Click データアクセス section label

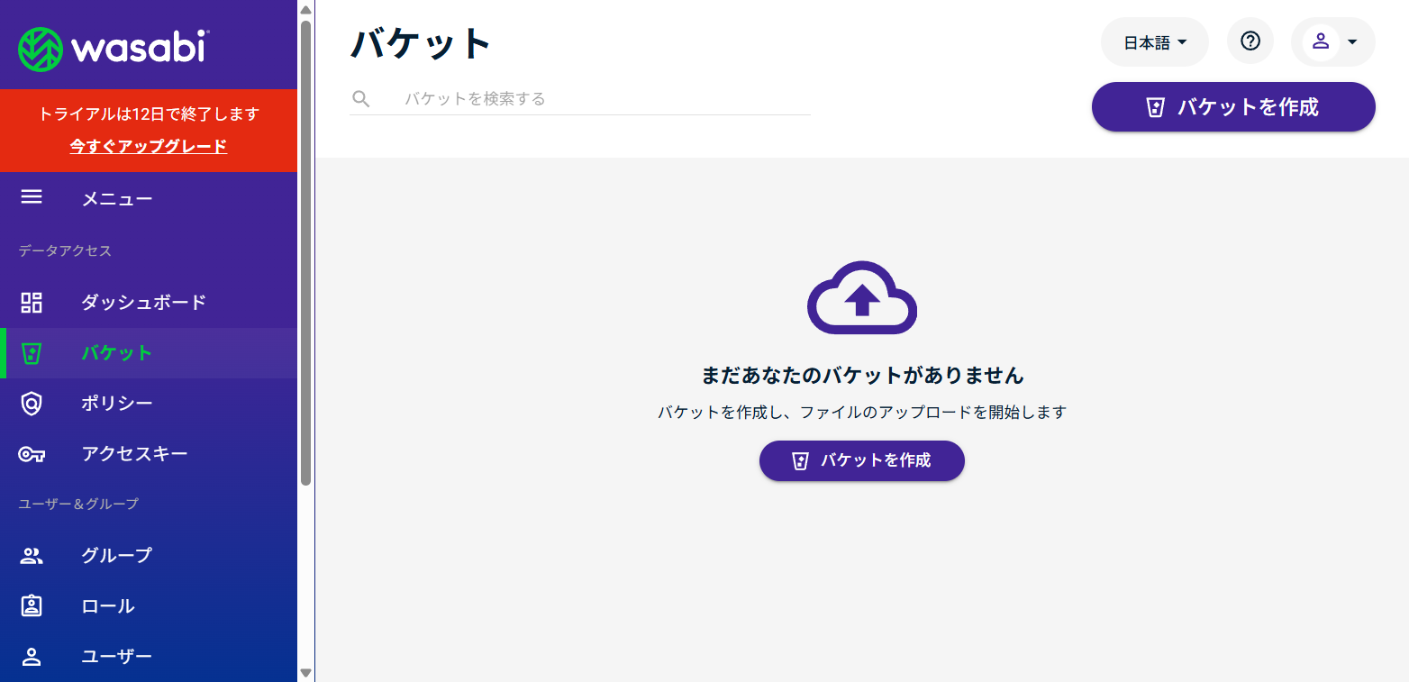65,250
